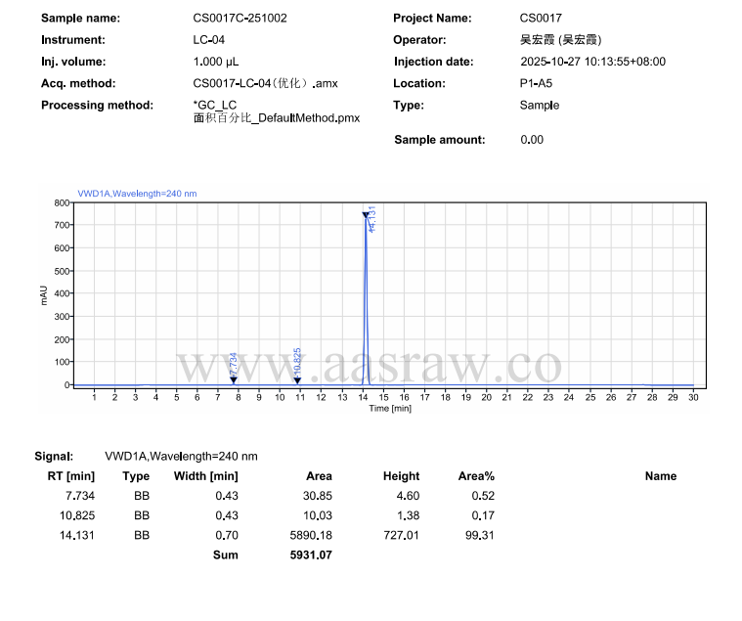This screenshot has height=621, width=742.
Task: Select the Sum total value 5931.07
Action: (x=311, y=554)
